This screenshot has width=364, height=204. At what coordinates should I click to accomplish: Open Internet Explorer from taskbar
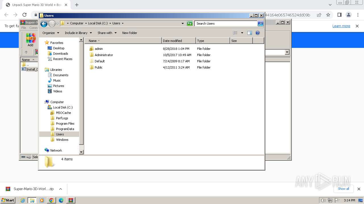click(22, 200)
